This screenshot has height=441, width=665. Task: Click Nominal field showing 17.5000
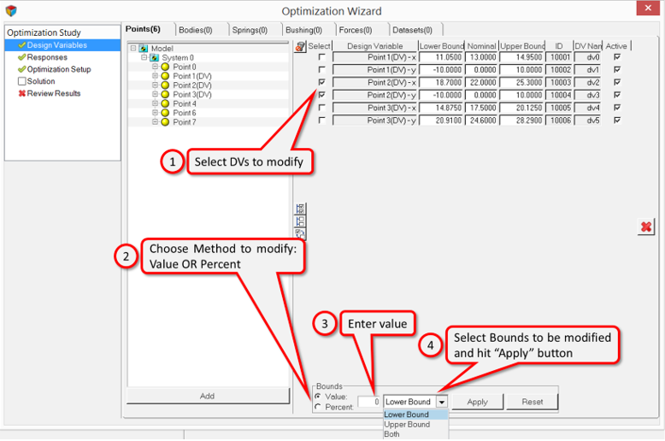481,108
